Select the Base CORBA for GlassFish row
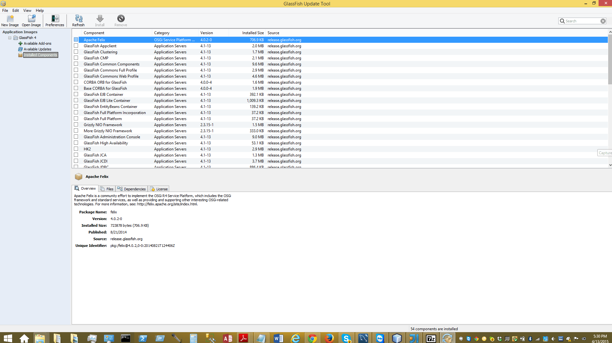This screenshot has height=343, width=612. pos(340,88)
